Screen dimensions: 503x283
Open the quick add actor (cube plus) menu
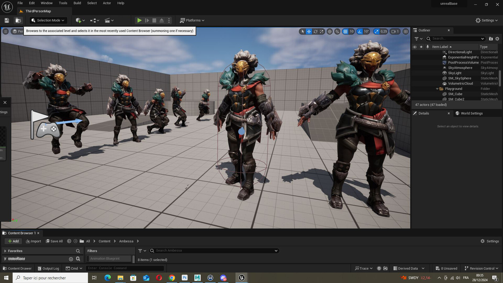click(80, 20)
